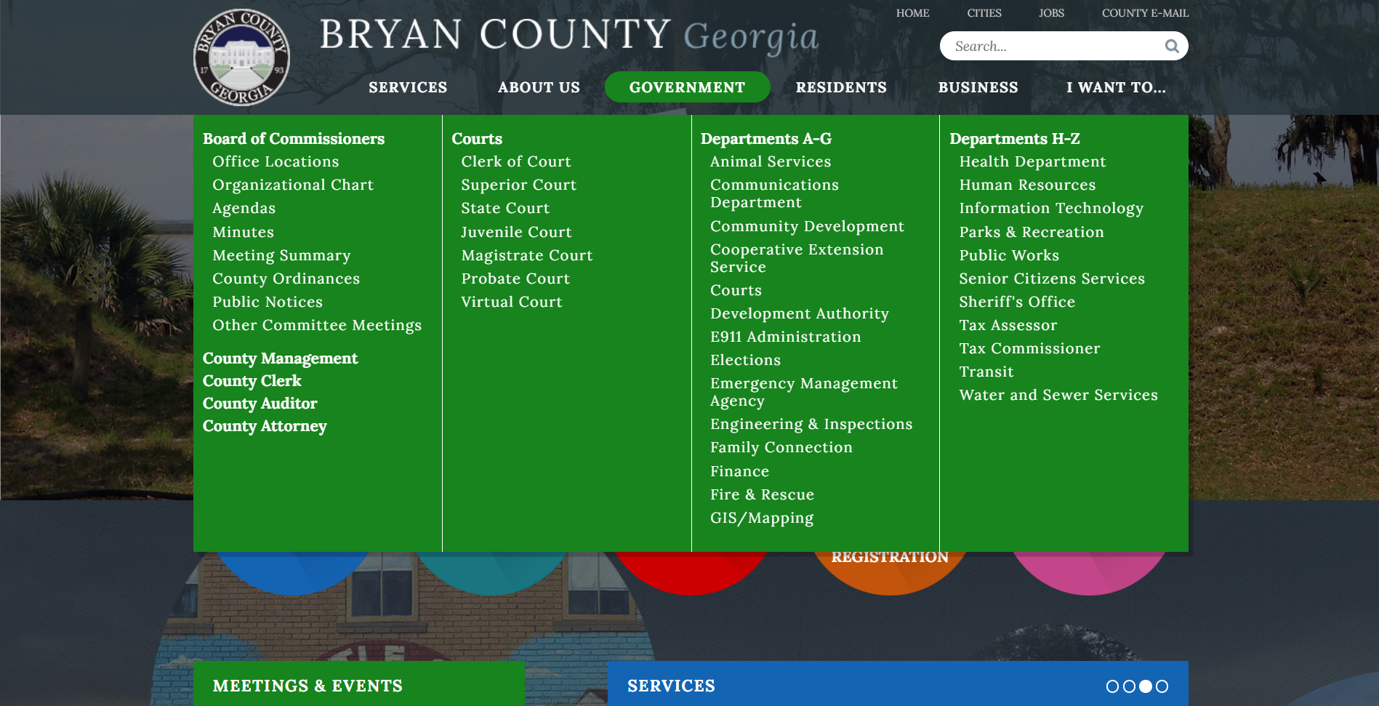Image resolution: width=1379 pixels, height=706 pixels.
Task: Open Emergency Management Agency
Action: click(x=804, y=392)
